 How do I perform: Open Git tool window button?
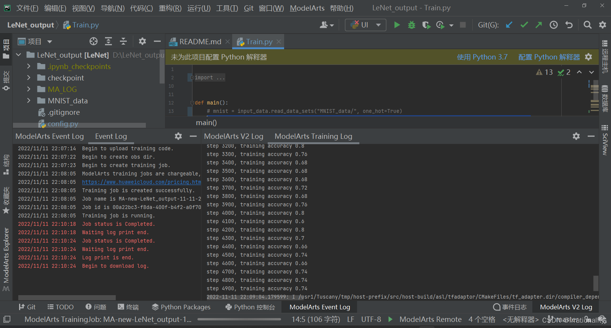point(27,307)
